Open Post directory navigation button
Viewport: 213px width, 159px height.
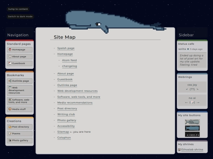pos(20,127)
